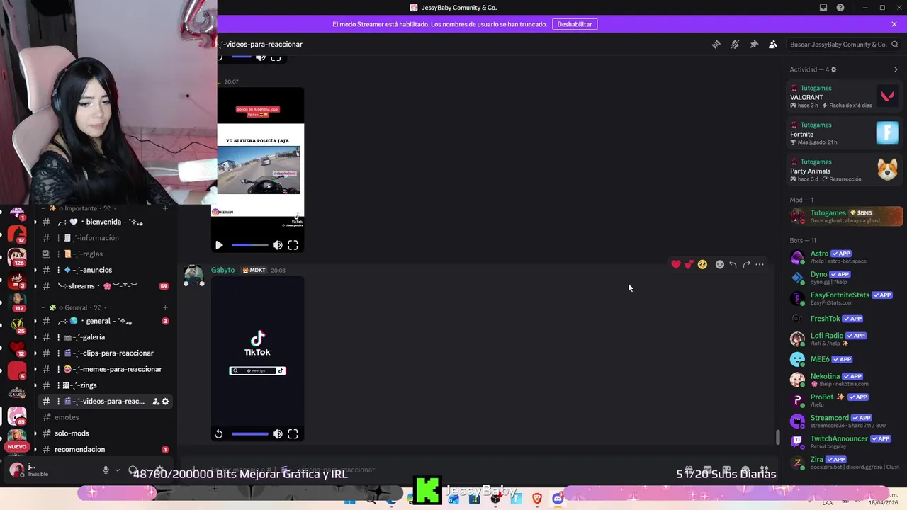Viewport: 907px width, 510px height.
Task: React with melting face emoji
Action: [x=702, y=264]
